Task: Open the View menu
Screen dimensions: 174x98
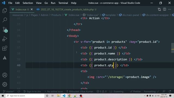Action: coord(39,3)
